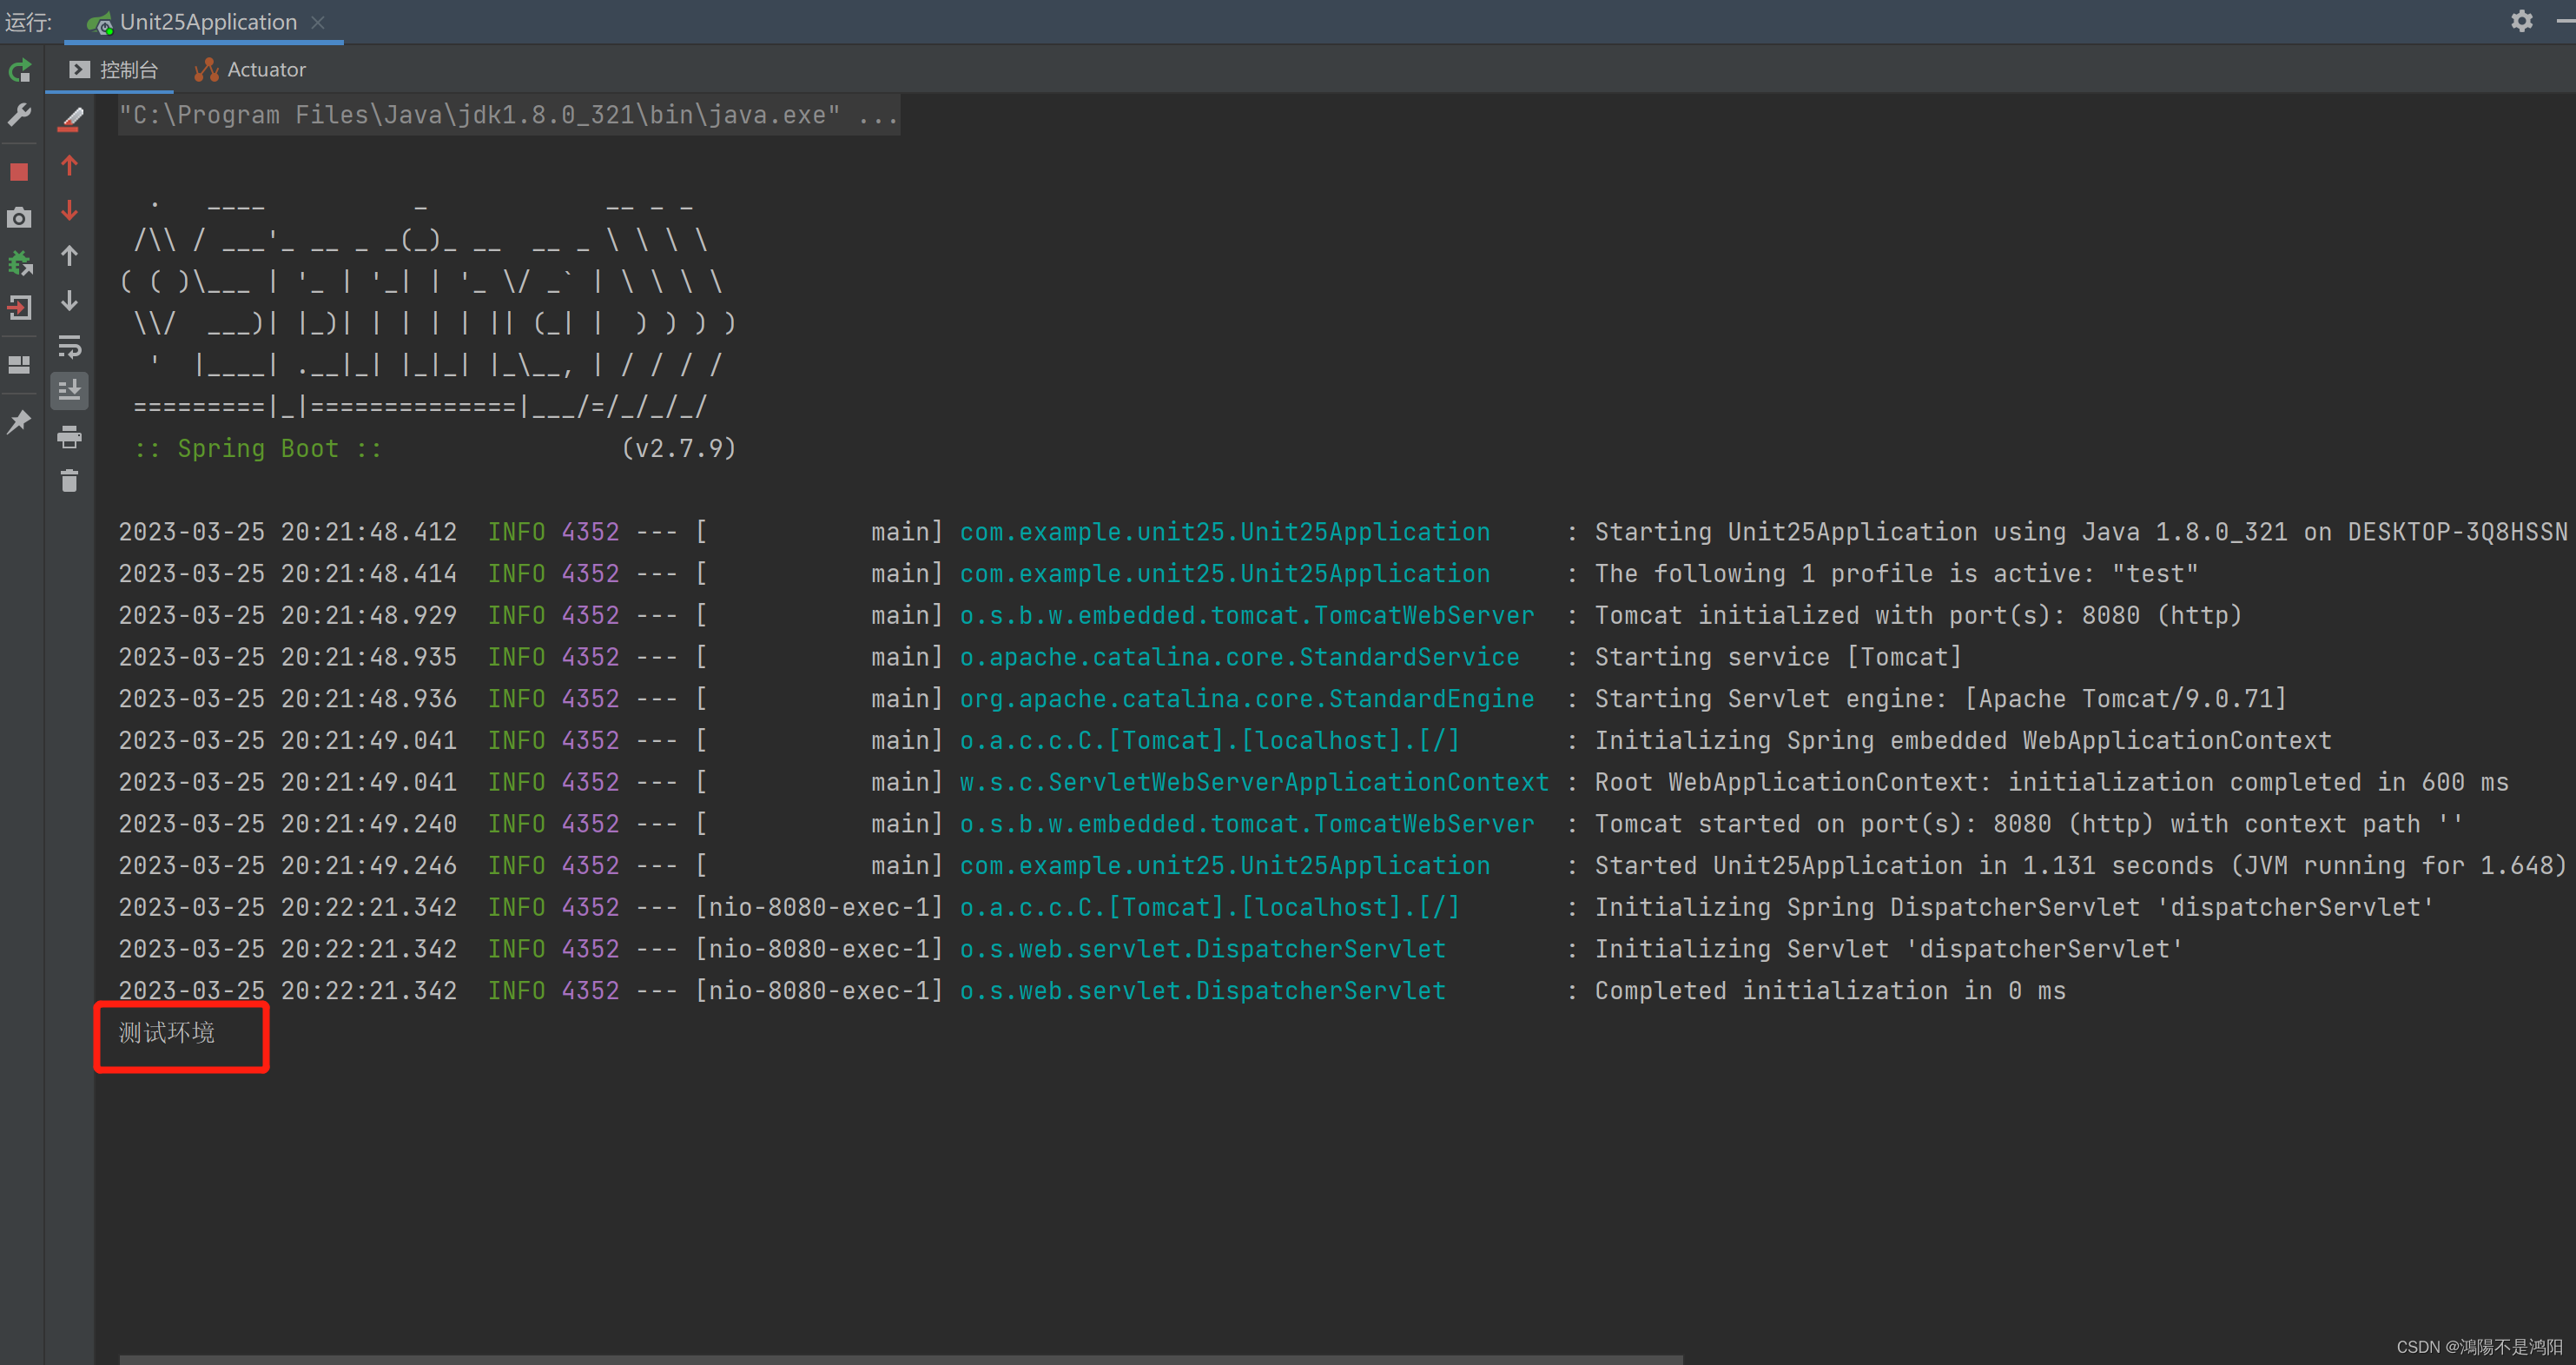The width and height of the screenshot is (2576, 1365).
Task: Attach debugger to the running process
Action: [19, 263]
